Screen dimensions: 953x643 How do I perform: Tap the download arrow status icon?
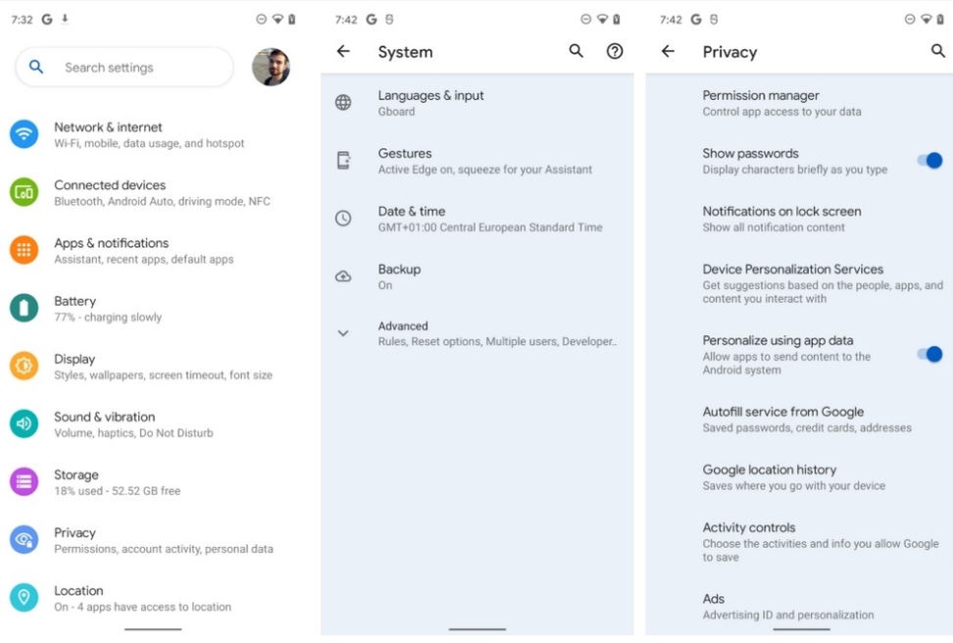coord(65,19)
